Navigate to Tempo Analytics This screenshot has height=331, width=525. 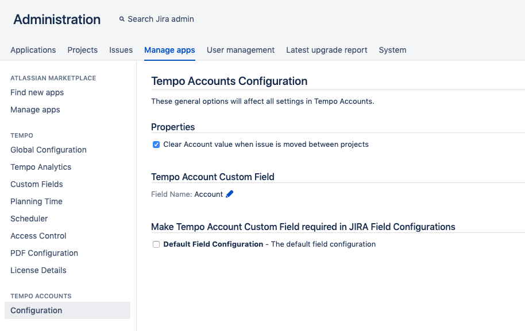[x=41, y=167]
